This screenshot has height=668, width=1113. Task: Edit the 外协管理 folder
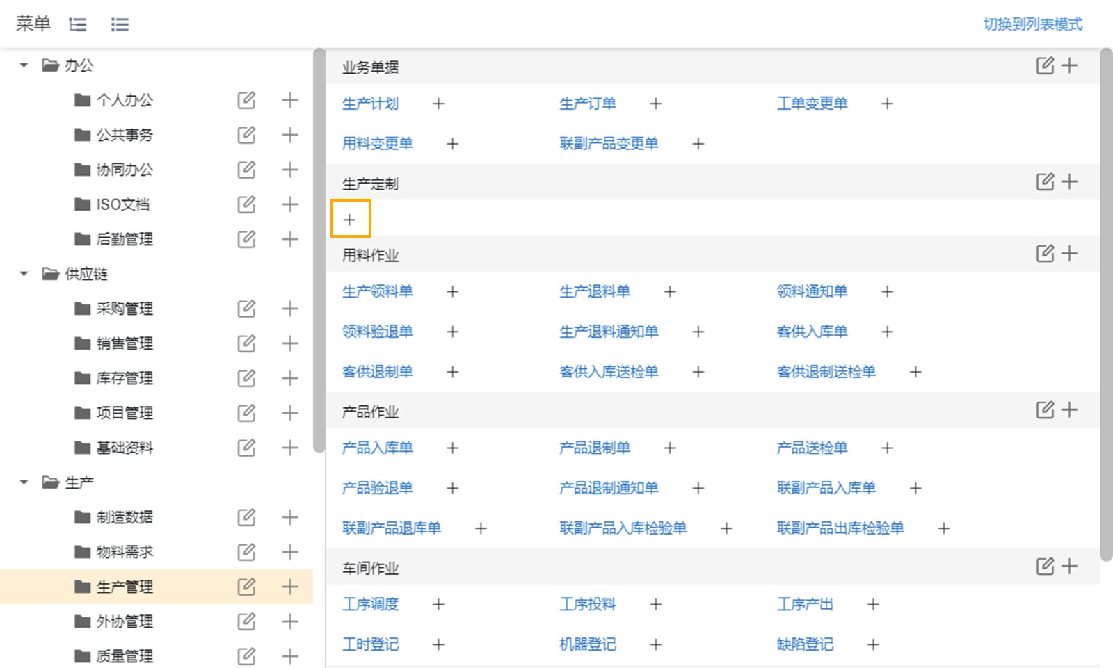coord(246,621)
